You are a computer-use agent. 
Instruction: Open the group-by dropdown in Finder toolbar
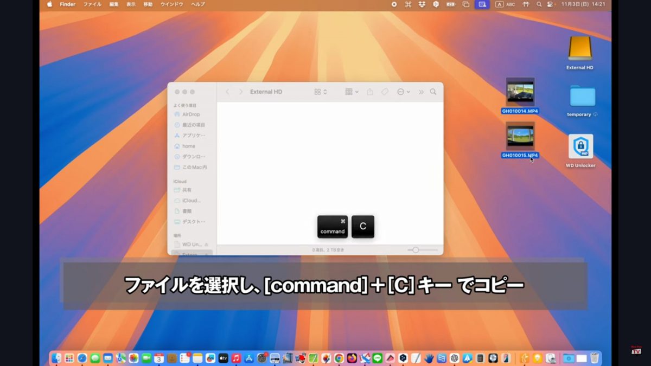[x=352, y=92]
